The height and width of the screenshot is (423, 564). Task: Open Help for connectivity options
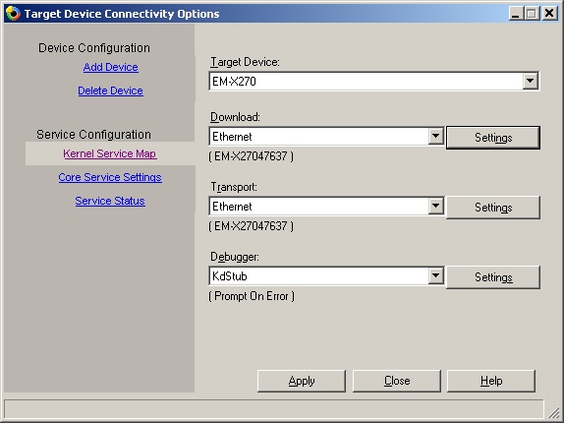tap(491, 381)
